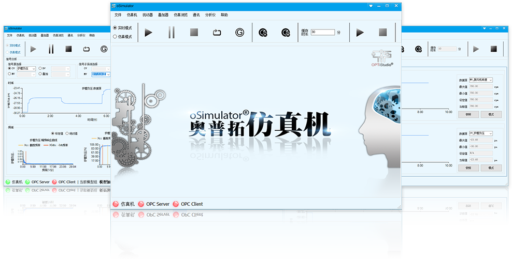This screenshot has width=512, height=259.
Task: Click the red 仿真机 status light in front window
Action: coord(116,204)
